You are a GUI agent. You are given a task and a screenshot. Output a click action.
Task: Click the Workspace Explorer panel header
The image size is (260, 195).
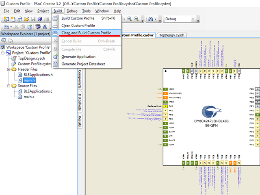tap(26, 34)
